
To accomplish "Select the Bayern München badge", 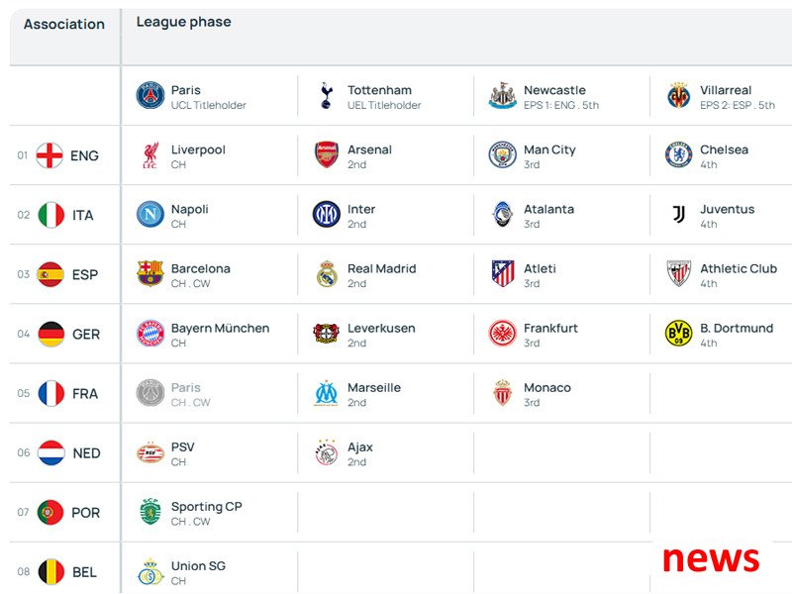I will pyautogui.click(x=150, y=334).
